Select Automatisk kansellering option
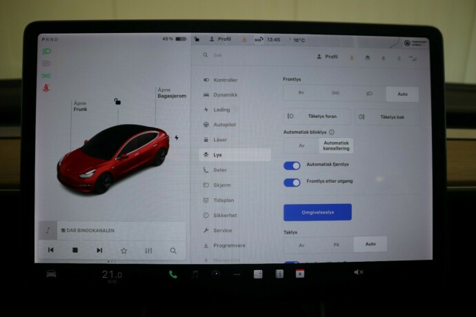Viewport: 476px width, 317px height. point(336,145)
